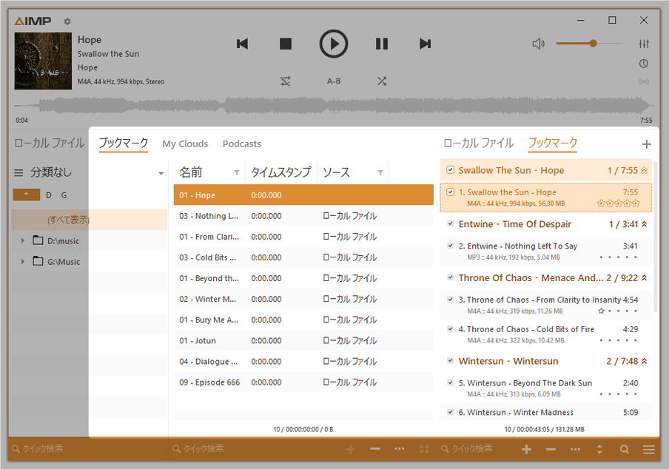Click the Hope album art thumbnail
This screenshot has width=669, height=469.
tap(43, 61)
